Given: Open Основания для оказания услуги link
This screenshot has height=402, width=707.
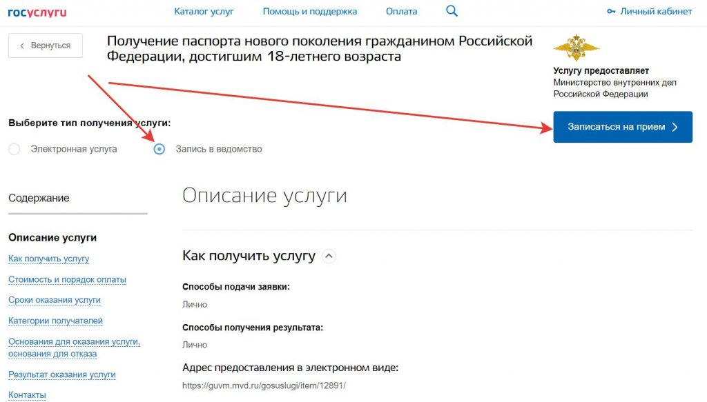Looking at the screenshot, I should 75,348.
